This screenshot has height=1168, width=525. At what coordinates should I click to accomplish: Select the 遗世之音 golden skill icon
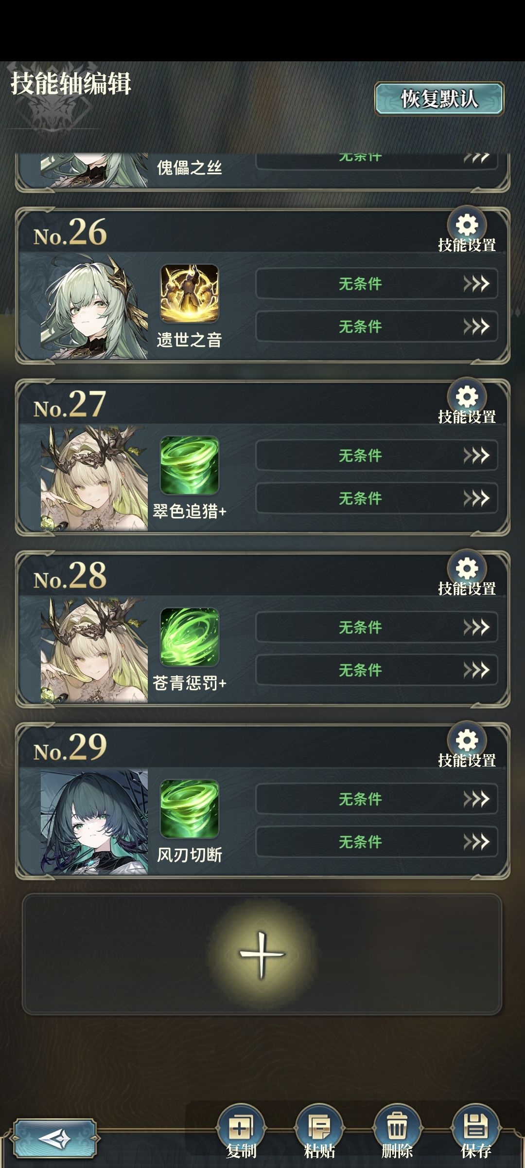coord(190,293)
